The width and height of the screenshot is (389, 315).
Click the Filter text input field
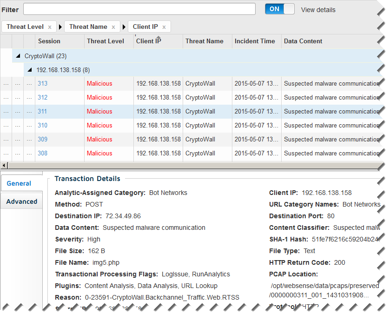click(139, 9)
